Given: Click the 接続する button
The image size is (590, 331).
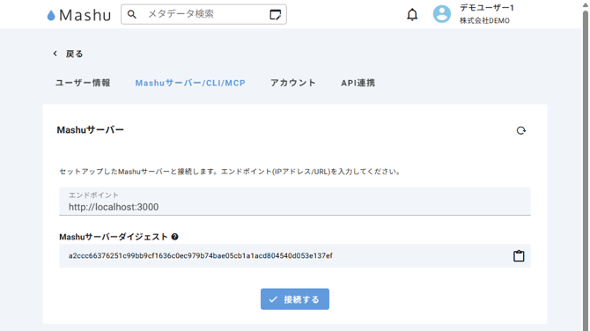Looking at the screenshot, I should click(295, 299).
